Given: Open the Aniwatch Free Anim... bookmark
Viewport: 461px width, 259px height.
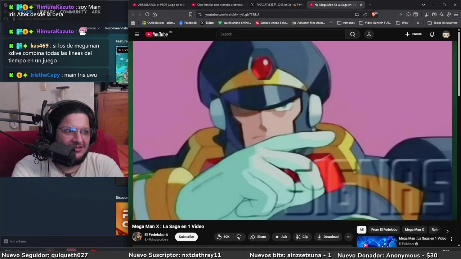Looking at the screenshot, I should point(309,23).
